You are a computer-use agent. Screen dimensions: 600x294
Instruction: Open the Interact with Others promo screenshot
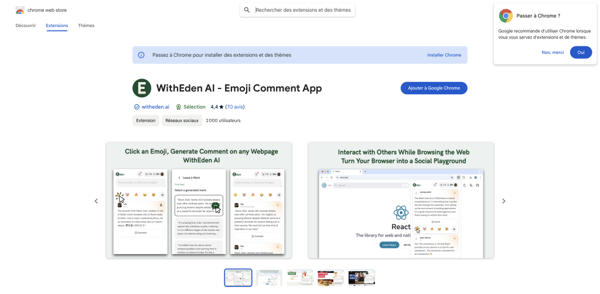pos(401,200)
